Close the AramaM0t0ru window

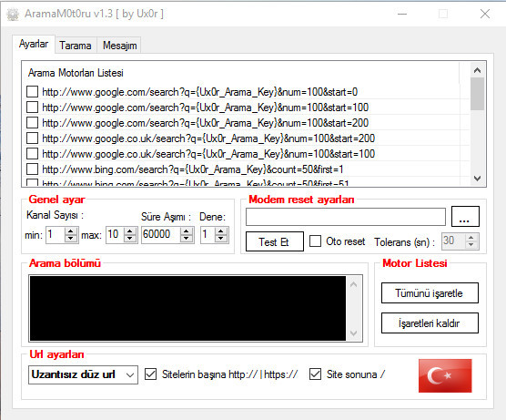[485, 14]
